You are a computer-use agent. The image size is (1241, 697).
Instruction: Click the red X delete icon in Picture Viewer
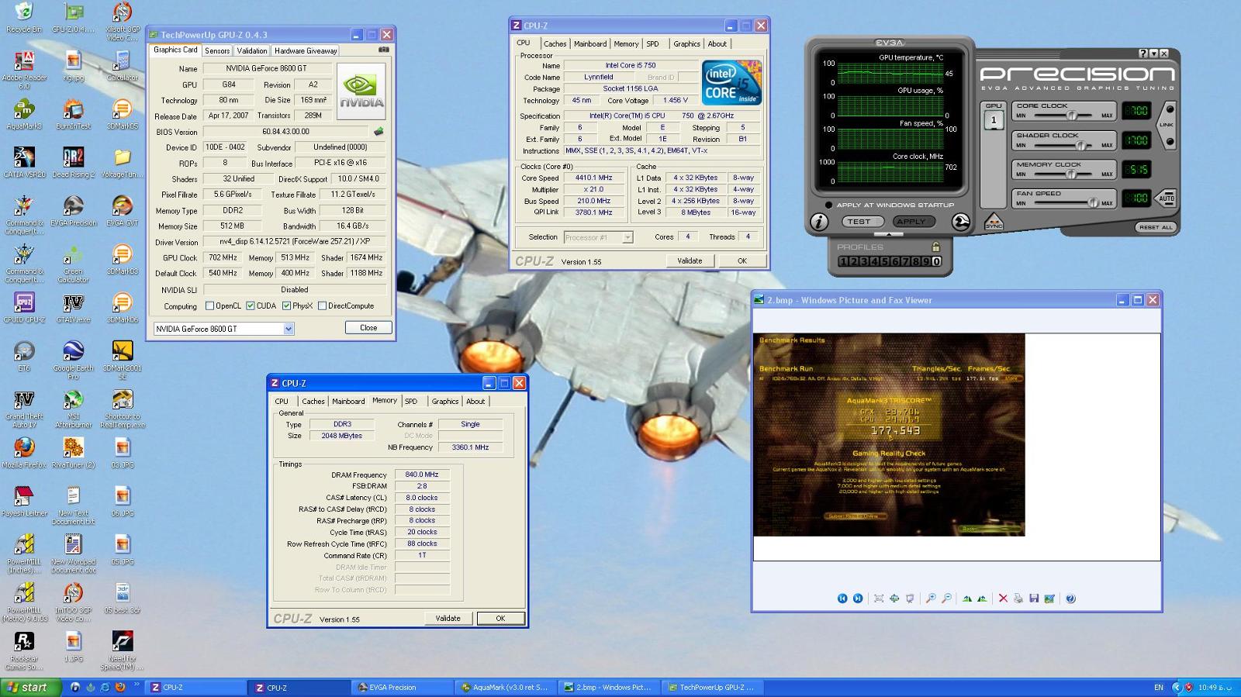(1003, 598)
